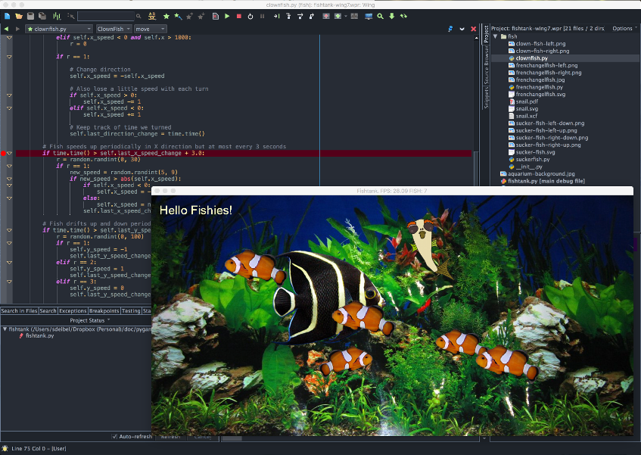Click the editor pin icon
Viewport: 641px width, 455px height.
pyautogui.click(x=450, y=29)
